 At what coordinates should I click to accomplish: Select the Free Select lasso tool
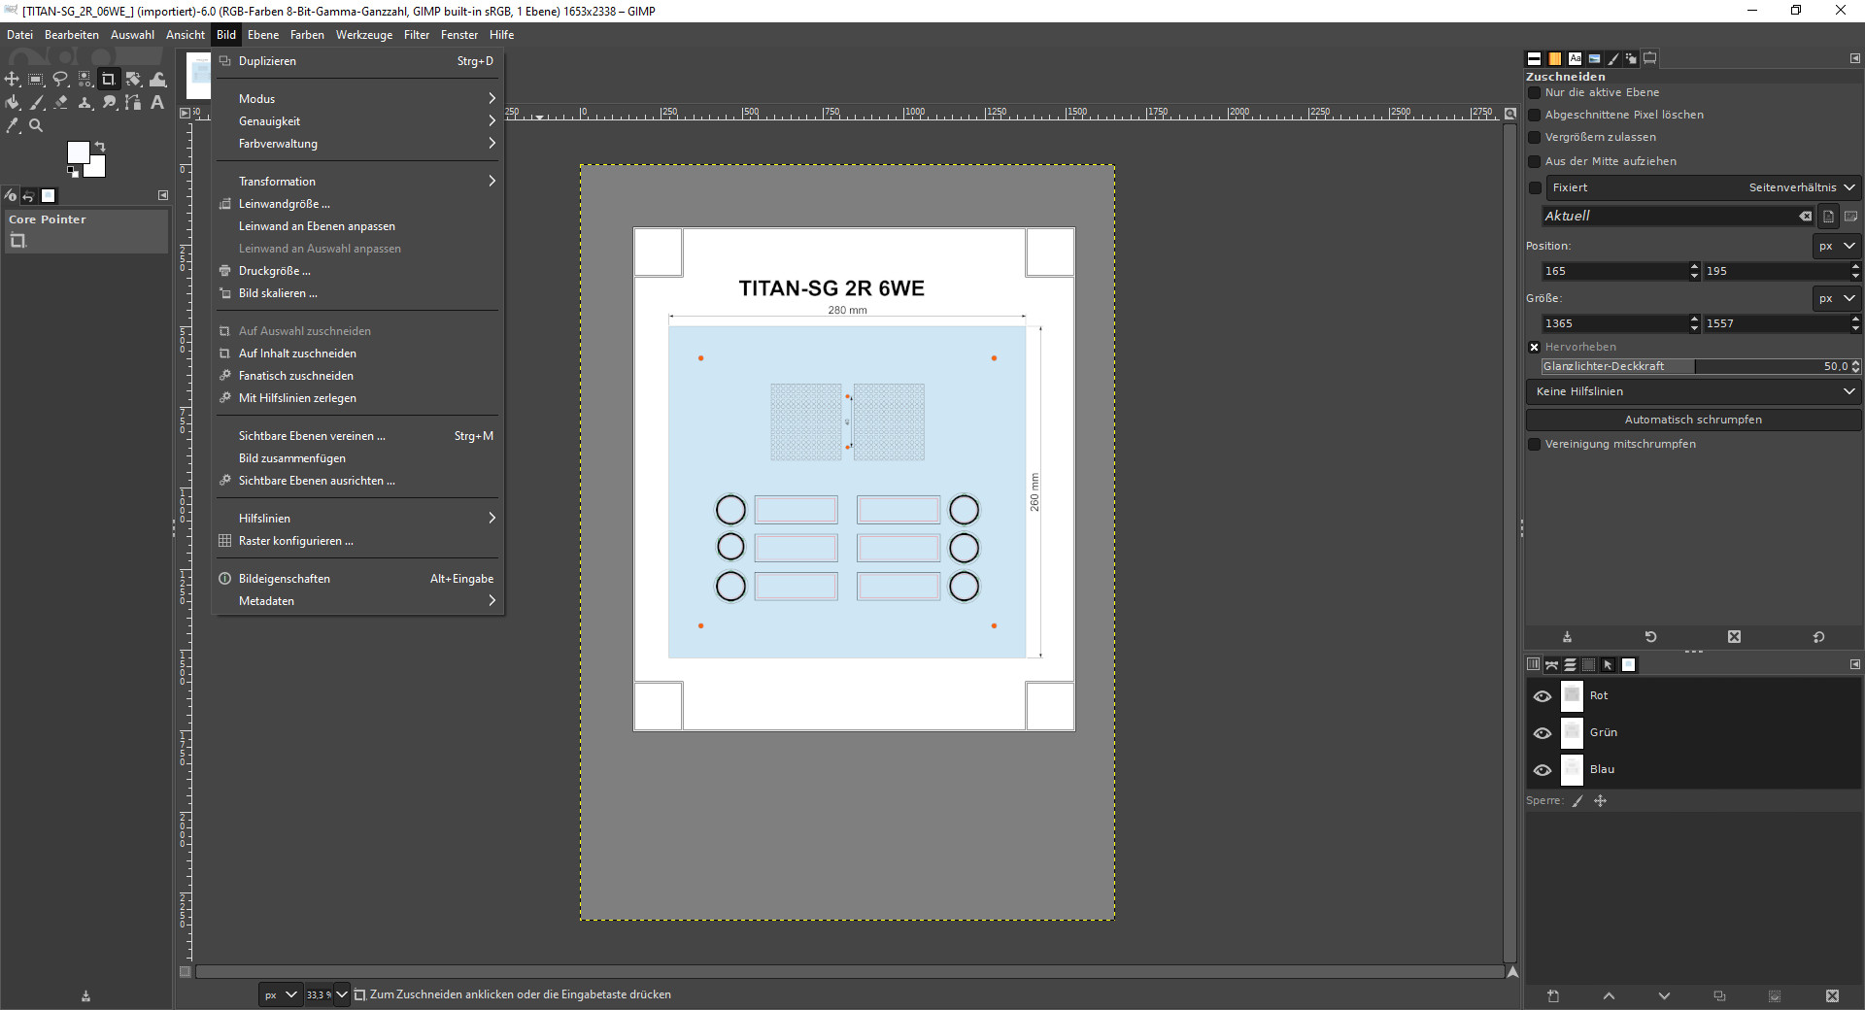coord(60,80)
